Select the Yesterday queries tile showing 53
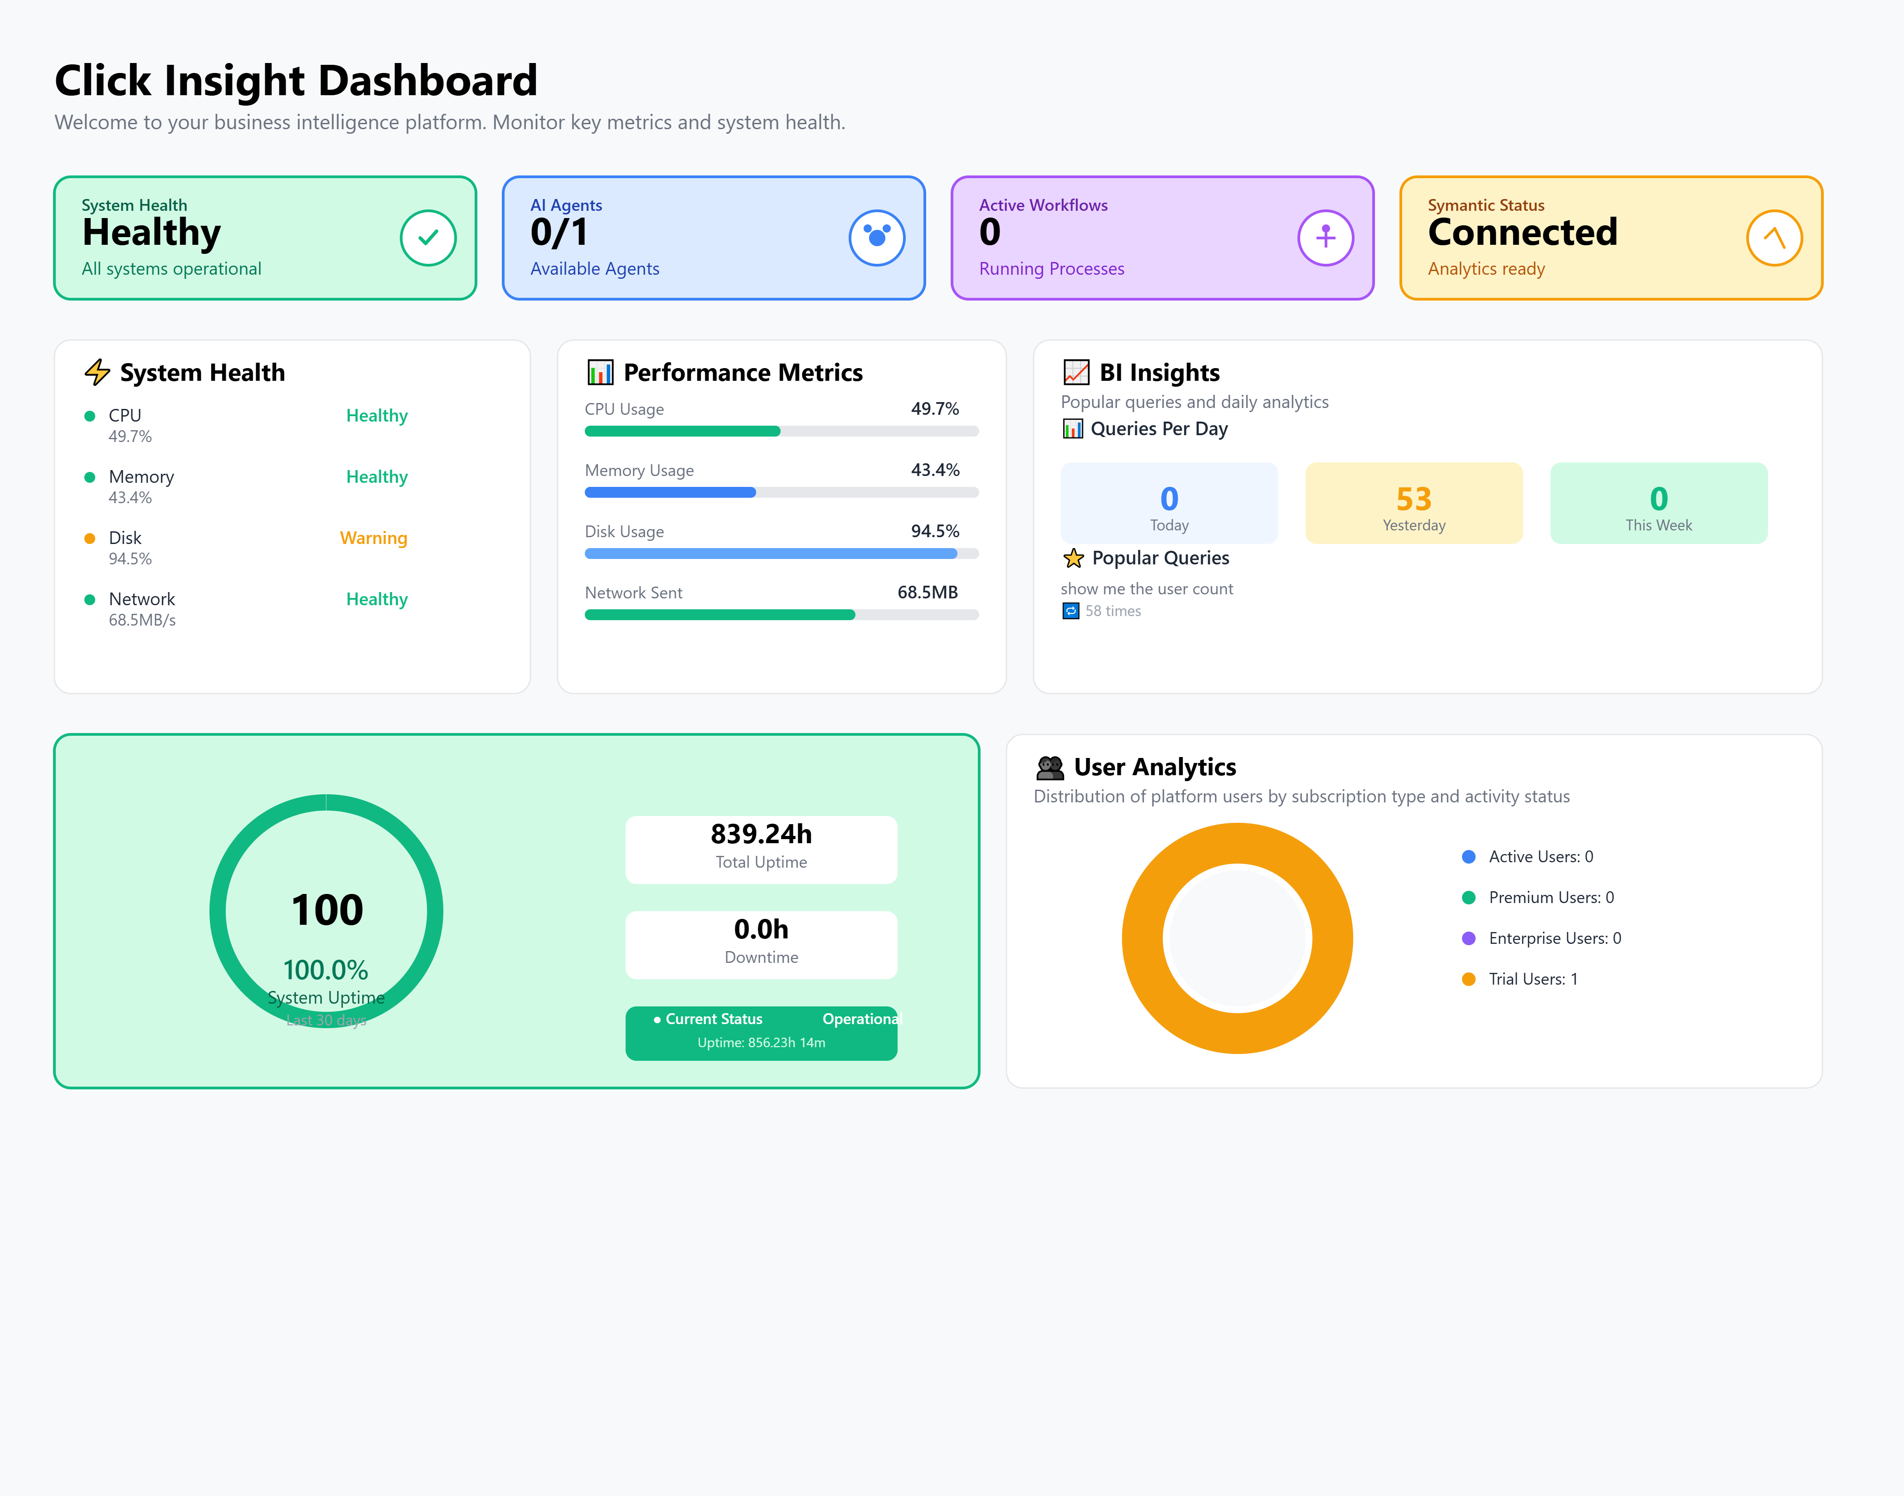The image size is (1904, 1496). pyautogui.click(x=1413, y=503)
